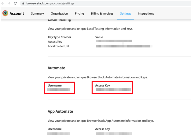191x137 pixels.
Task: Switch to the Pricing tab
Action: [x=79, y=13]
